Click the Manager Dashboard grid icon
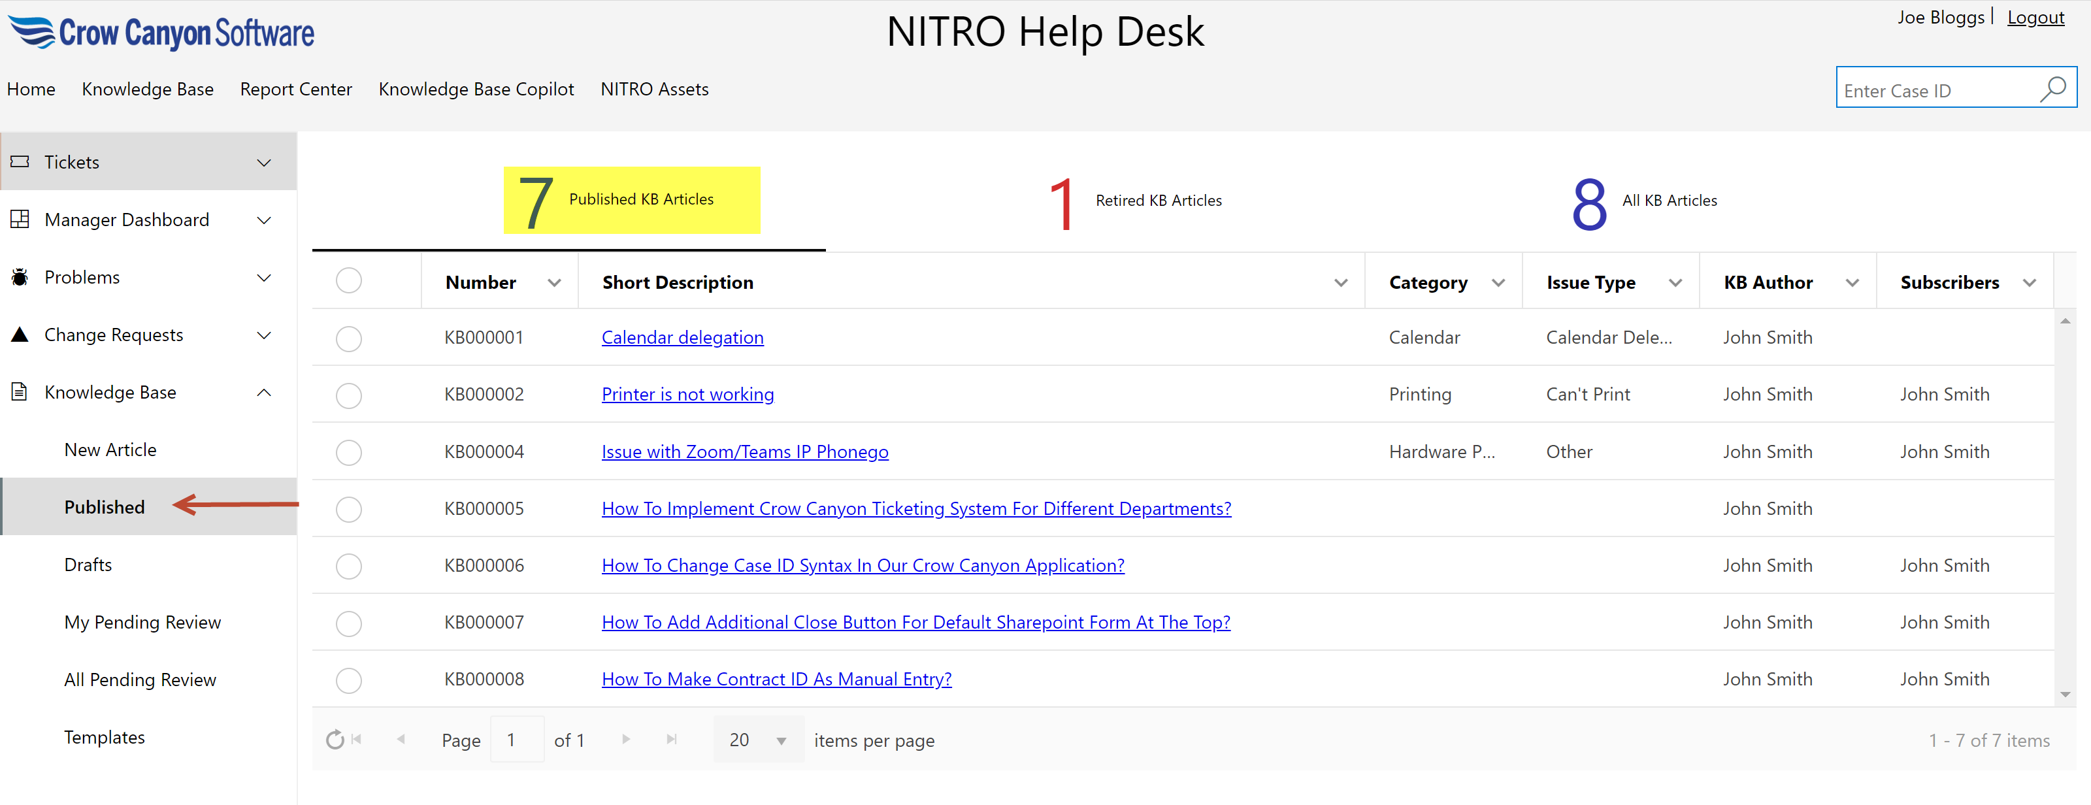The height and width of the screenshot is (805, 2091). pos(20,219)
